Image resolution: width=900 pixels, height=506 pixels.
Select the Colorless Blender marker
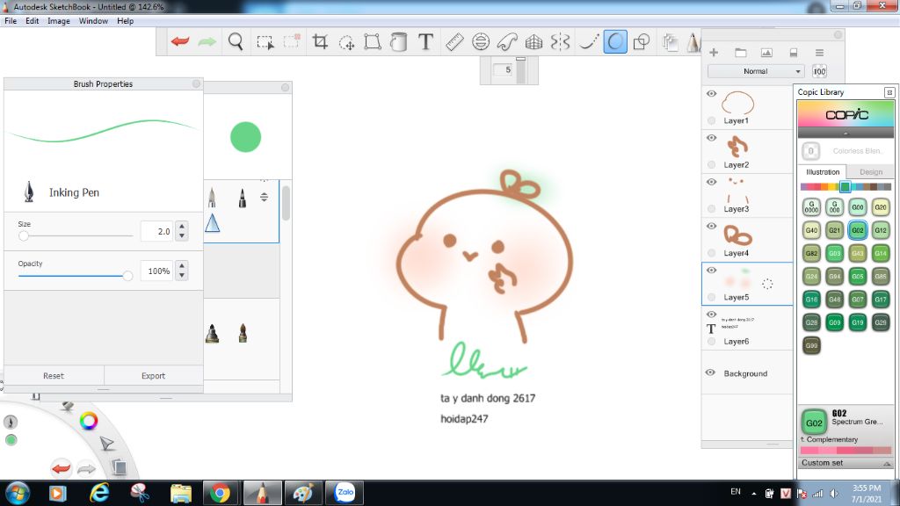tap(811, 151)
